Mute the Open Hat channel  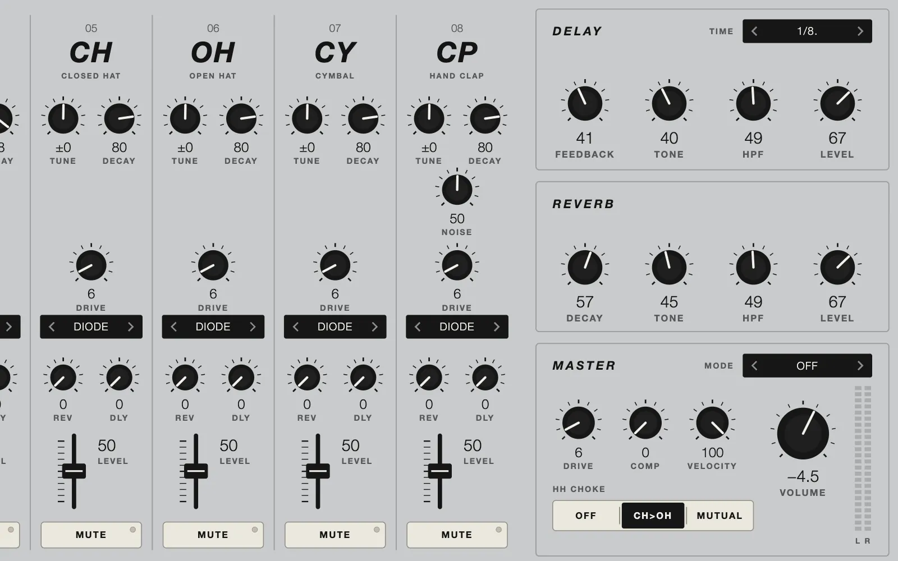pyautogui.click(x=213, y=535)
